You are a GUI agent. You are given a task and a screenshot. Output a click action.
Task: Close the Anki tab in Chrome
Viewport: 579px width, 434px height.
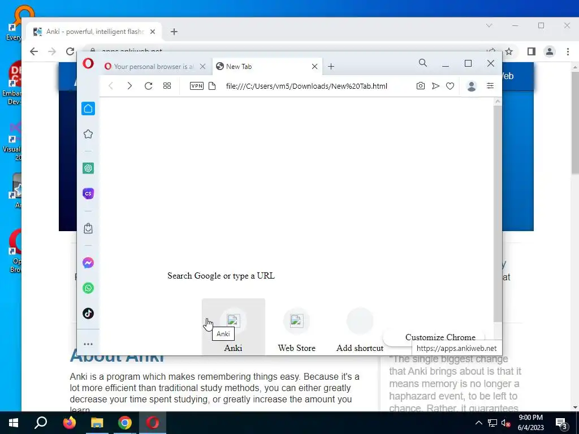point(153,32)
